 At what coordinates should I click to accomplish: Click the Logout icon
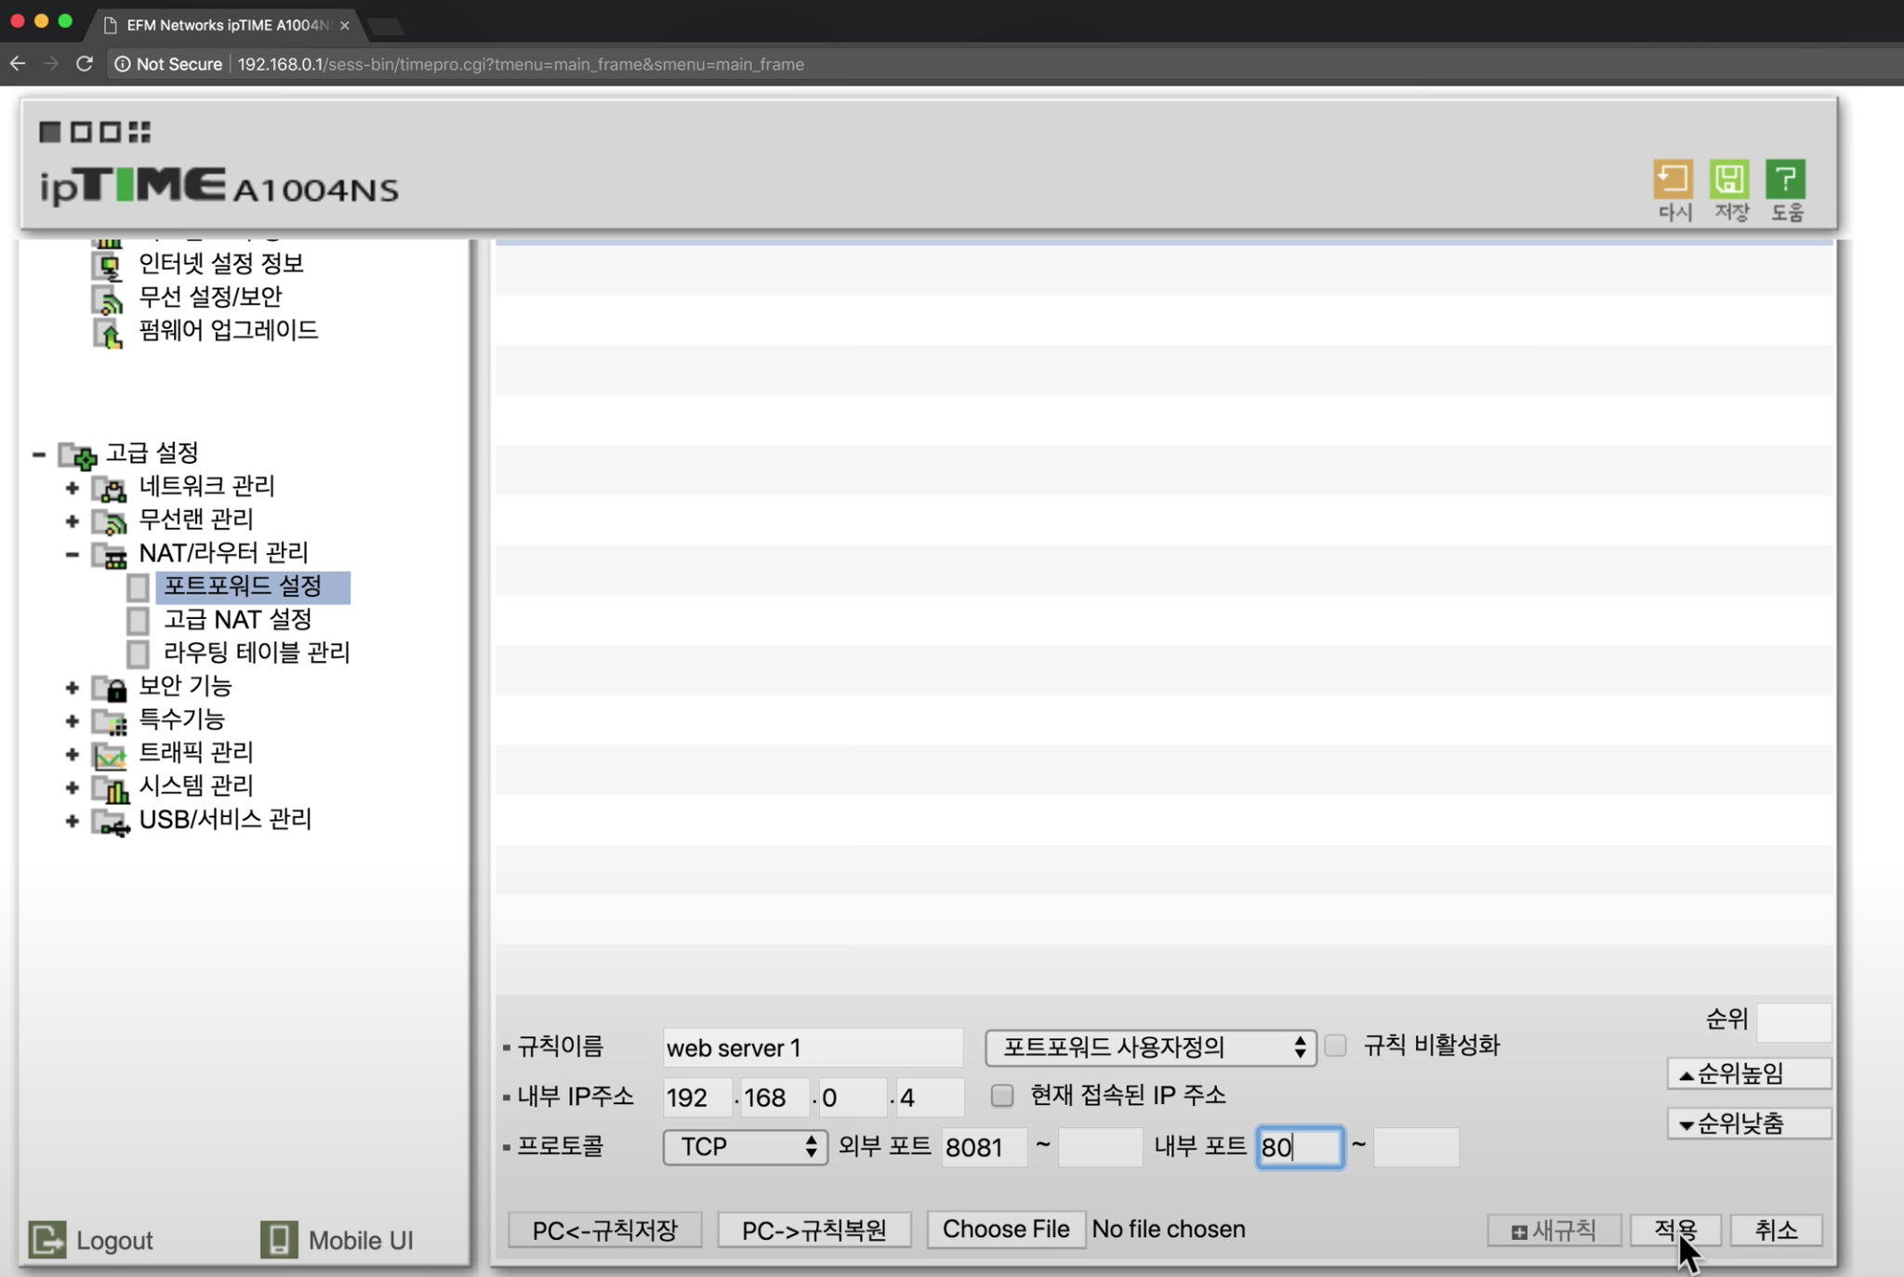point(47,1240)
